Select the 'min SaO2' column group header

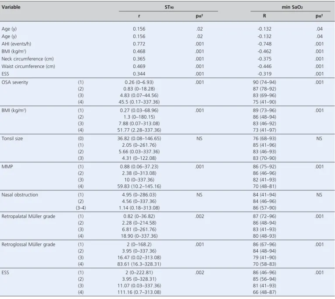292,7
